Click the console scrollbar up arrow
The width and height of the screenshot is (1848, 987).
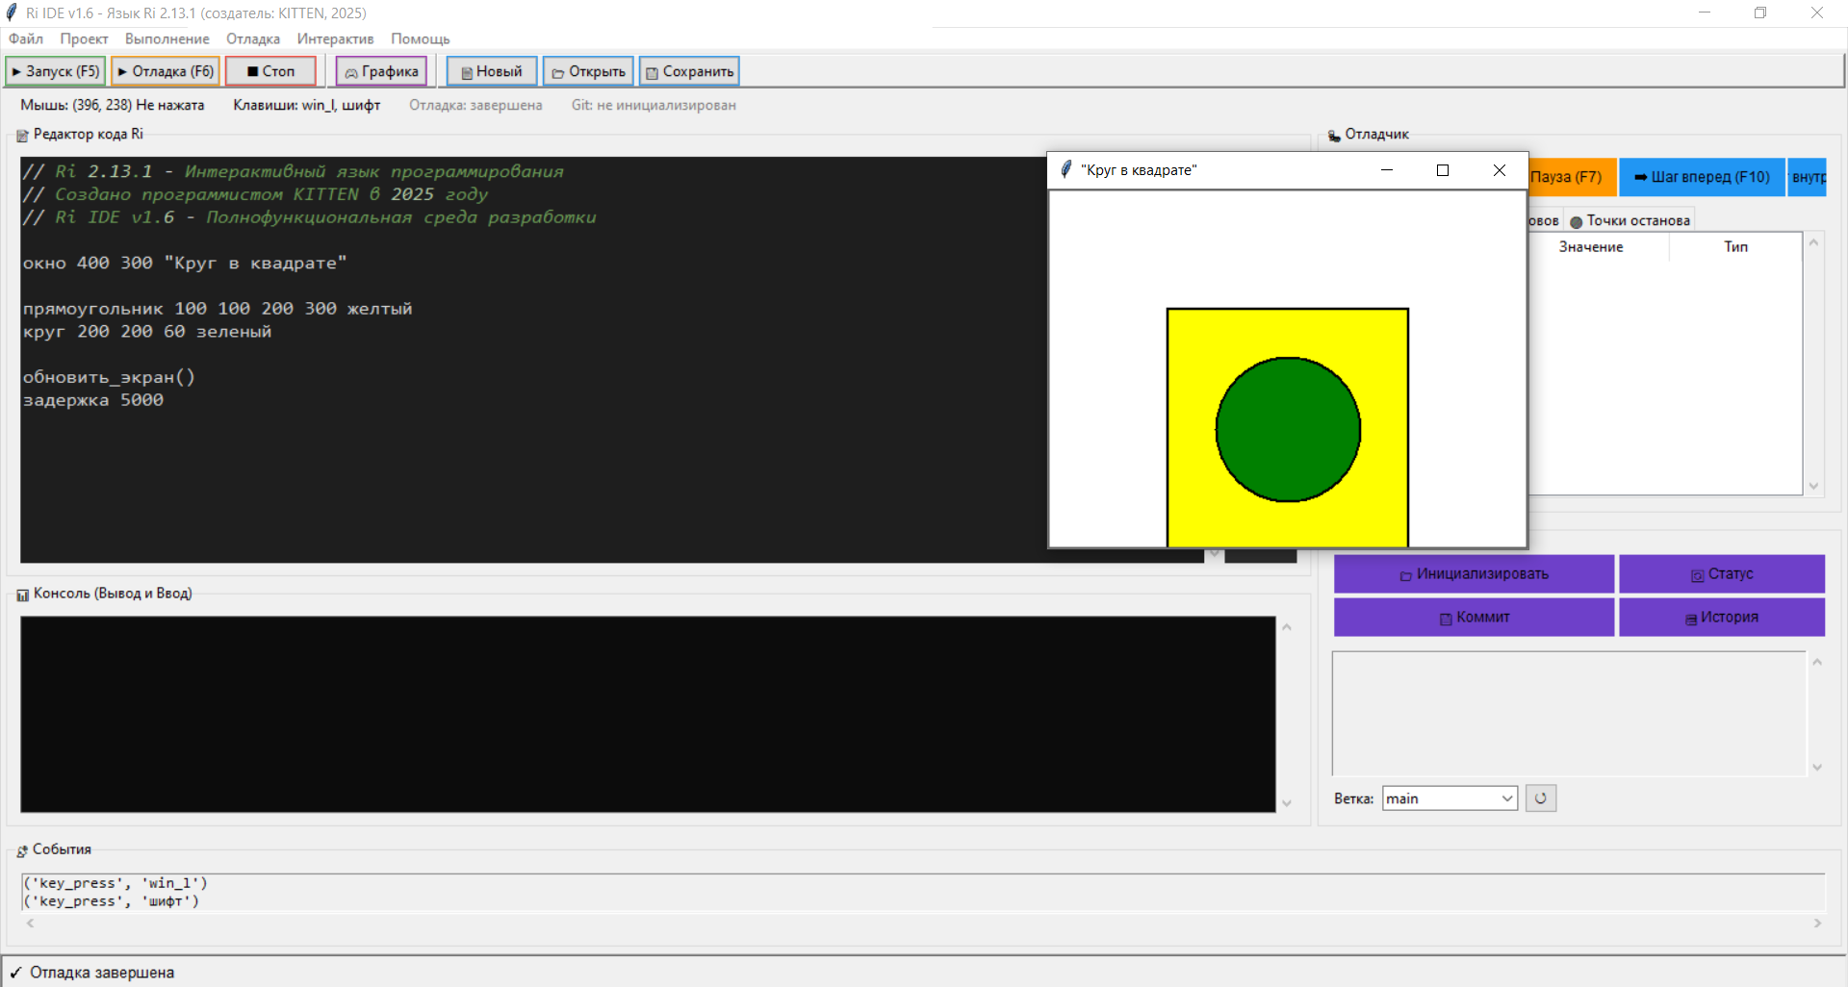click(1287, 627)
